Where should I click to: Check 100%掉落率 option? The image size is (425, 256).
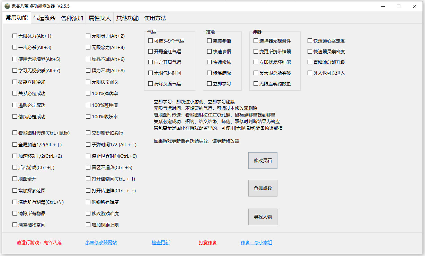tap(88, 93)
